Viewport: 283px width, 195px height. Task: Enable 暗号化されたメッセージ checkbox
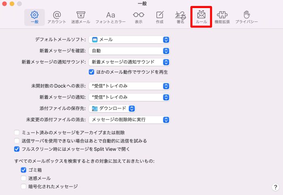pos(23,186)
